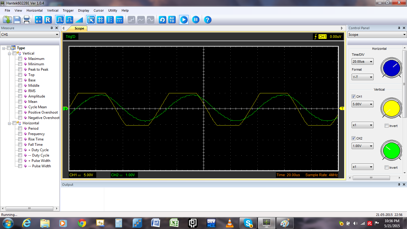Open Skype from the taskbar
This screenshot has height=229, width=407.
(x=248, y=223)
